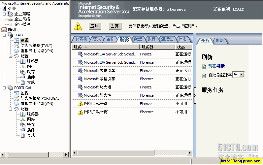Collapse the 配置 node under PORTUGAL

[x=11, y=109]
